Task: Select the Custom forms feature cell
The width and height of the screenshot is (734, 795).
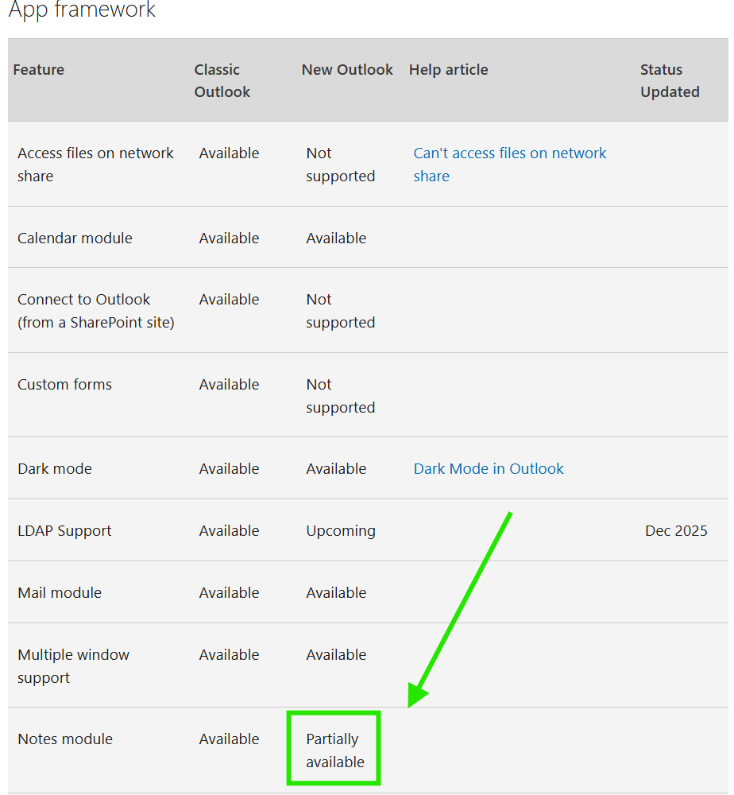Action: tap(64, 384)
